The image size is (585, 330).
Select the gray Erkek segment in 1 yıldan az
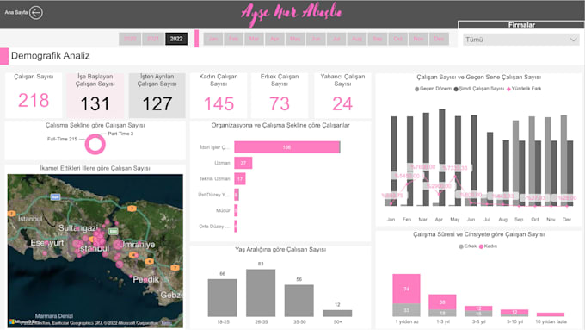[x=406, y=310]
